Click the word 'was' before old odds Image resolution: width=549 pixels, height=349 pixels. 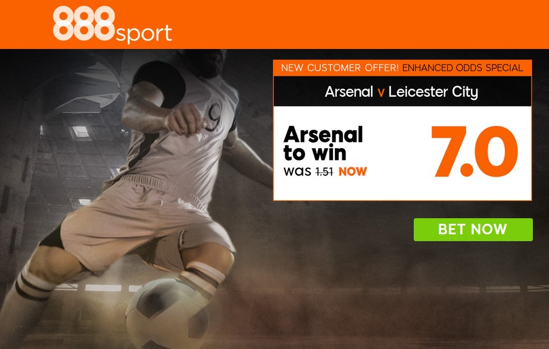click(x=297, y=172)
